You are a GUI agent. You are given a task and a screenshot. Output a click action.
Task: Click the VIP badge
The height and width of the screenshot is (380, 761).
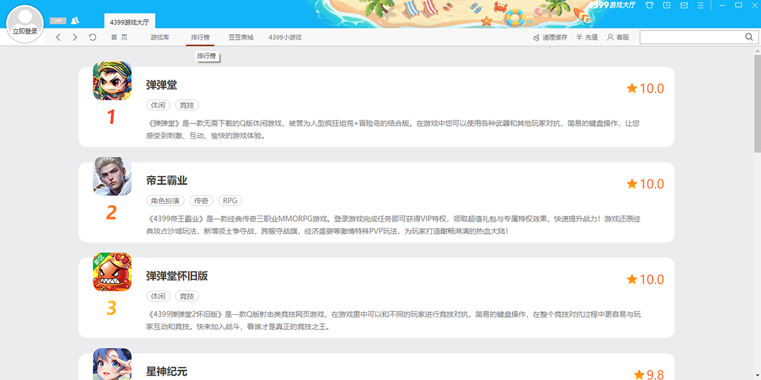[x=57, y=21]
